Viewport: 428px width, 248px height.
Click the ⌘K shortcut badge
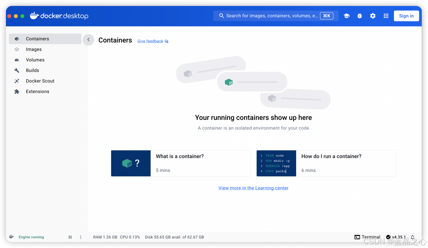[327, 16]
